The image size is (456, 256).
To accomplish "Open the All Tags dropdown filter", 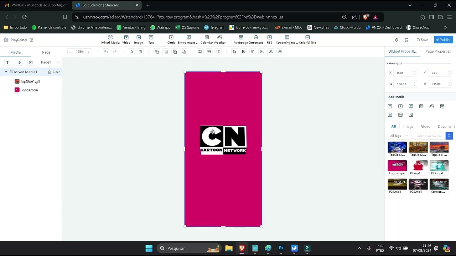I will point(399,136).
